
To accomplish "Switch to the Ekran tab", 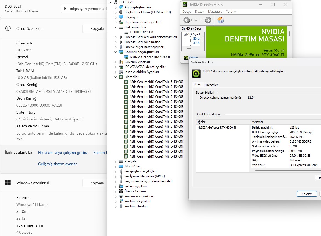I will coord(198,84).
